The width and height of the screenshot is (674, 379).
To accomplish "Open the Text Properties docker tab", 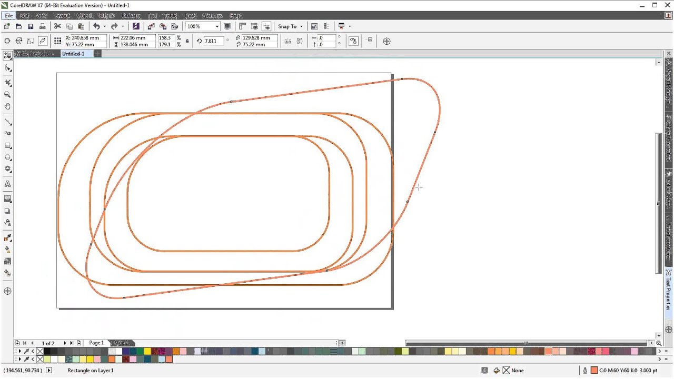I will [x=669, y=294].
